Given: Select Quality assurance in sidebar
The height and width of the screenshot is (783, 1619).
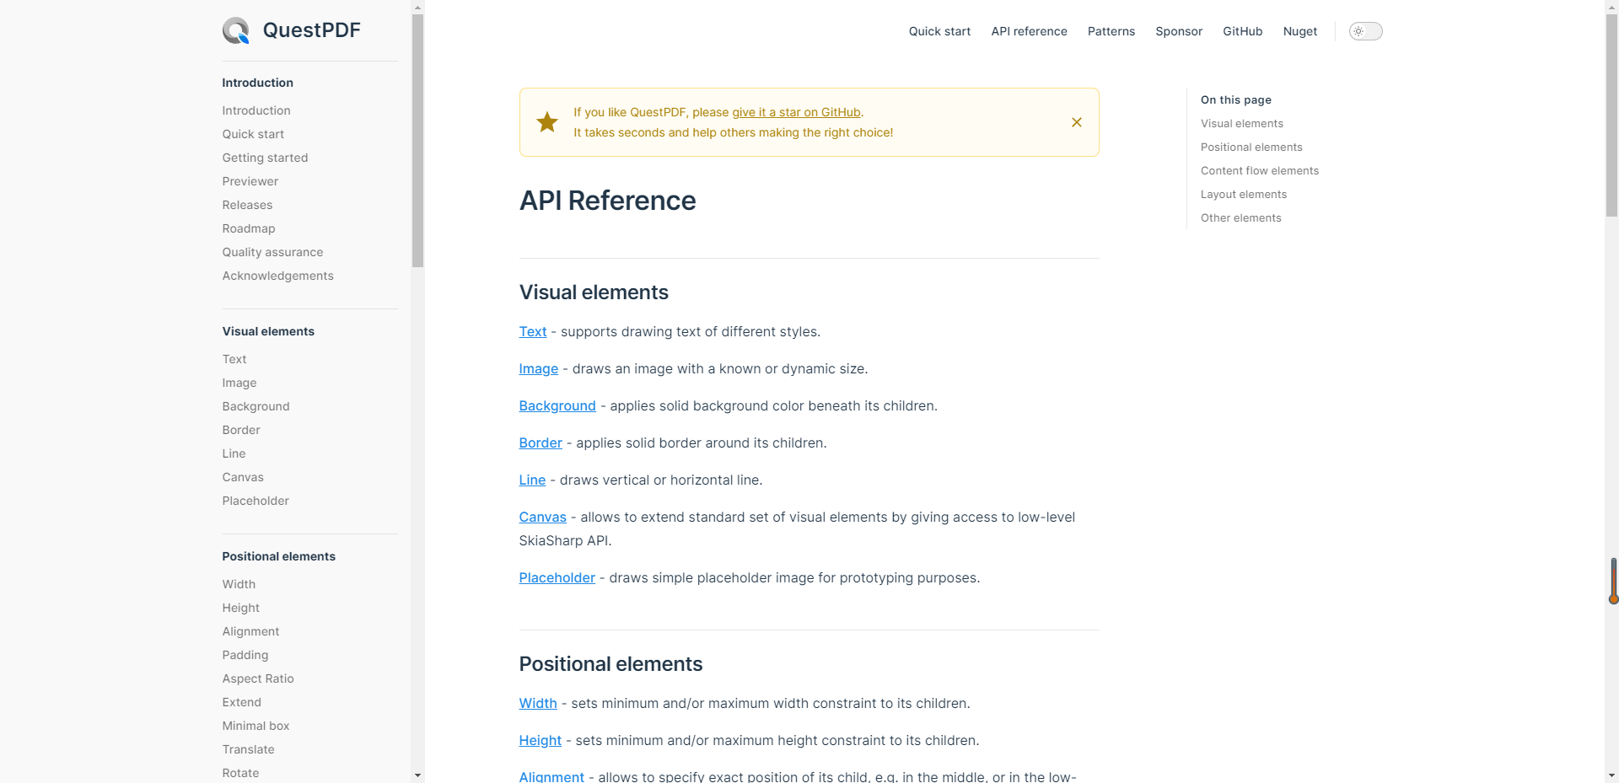Looking at the screenshot, I should 272,252.
